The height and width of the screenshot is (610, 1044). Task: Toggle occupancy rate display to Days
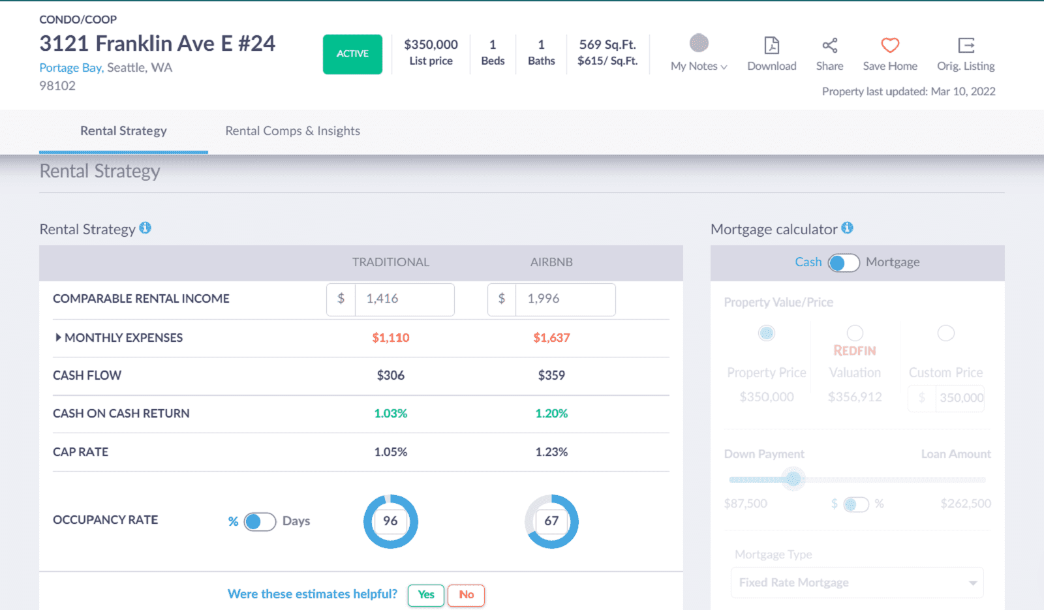coord(259,521)
